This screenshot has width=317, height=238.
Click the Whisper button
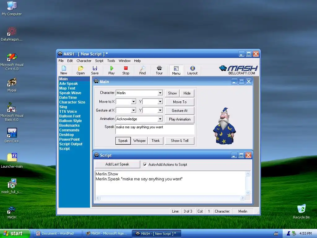pyautogui.click(x=140, y=141)
